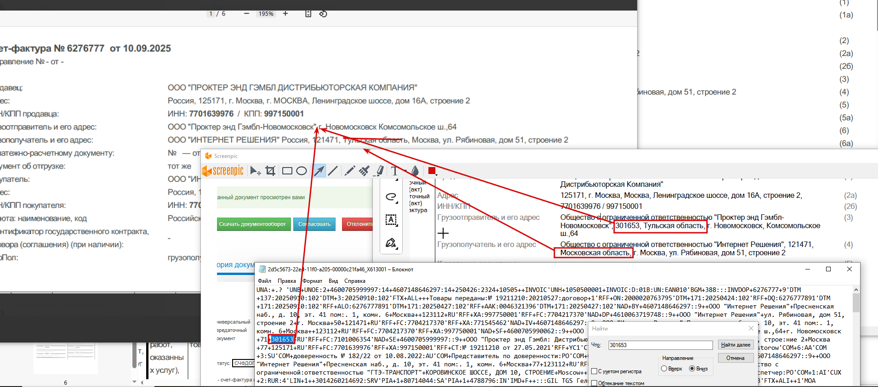Select the Brush tool in Screenpic
Image resolution: width=878 pixels, height=387 pixels.
364,171
